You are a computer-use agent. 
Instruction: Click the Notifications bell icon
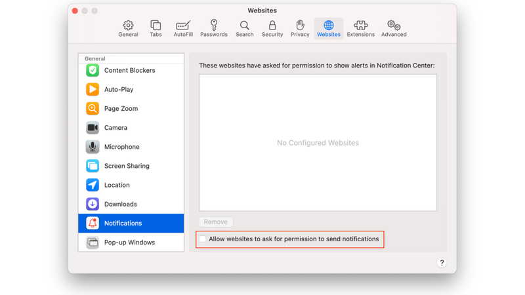(93, 223)
